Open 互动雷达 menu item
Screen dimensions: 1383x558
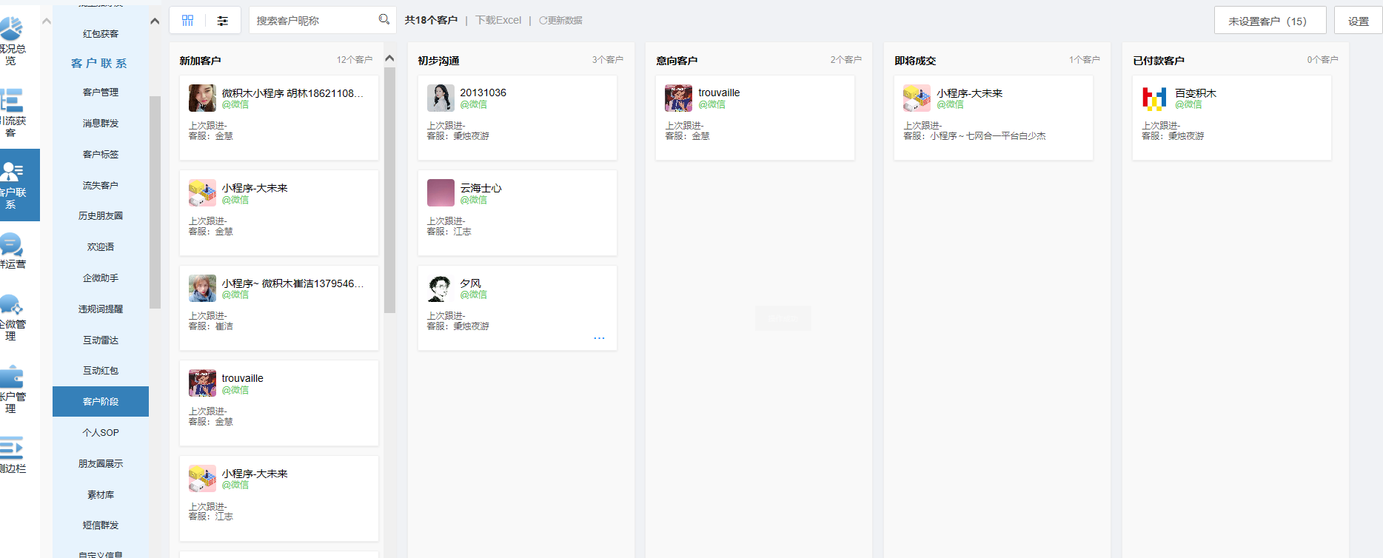(x=101, y=340)
